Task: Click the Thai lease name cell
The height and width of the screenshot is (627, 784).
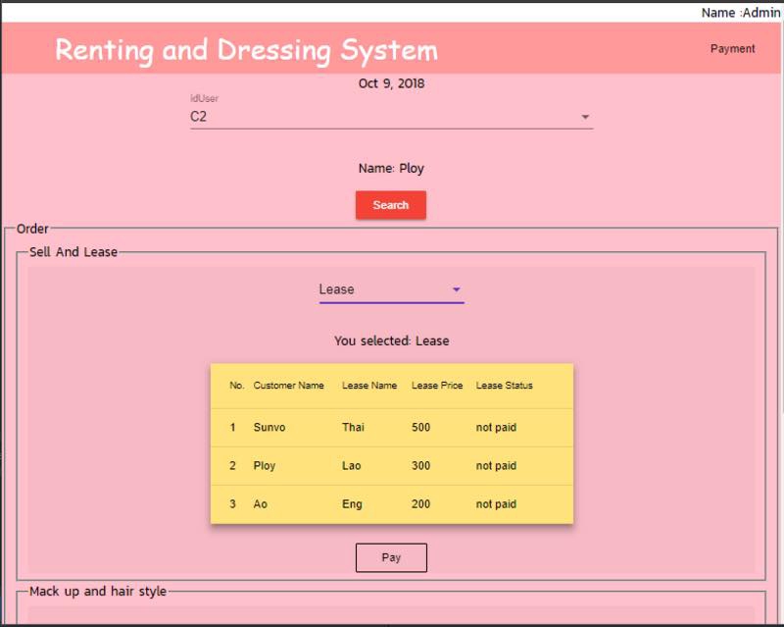Action: [x=353, y=427]
